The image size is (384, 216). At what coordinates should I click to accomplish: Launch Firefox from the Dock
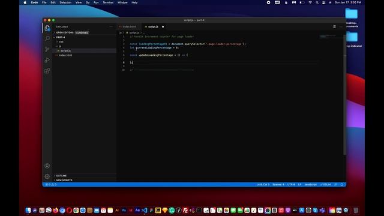(x=56, y=210)
